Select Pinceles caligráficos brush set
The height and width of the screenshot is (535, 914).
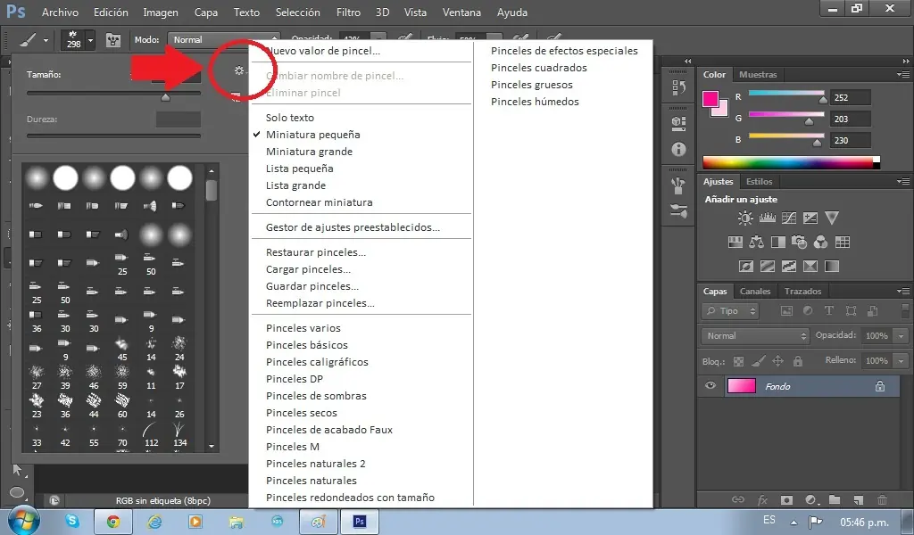click(317, 361)
